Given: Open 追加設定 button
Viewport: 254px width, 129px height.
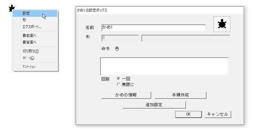Looking at the screenshot, I should [154, 105].
